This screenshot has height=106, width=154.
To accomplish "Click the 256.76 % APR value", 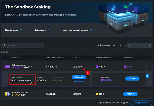I will tap(78, 67).
